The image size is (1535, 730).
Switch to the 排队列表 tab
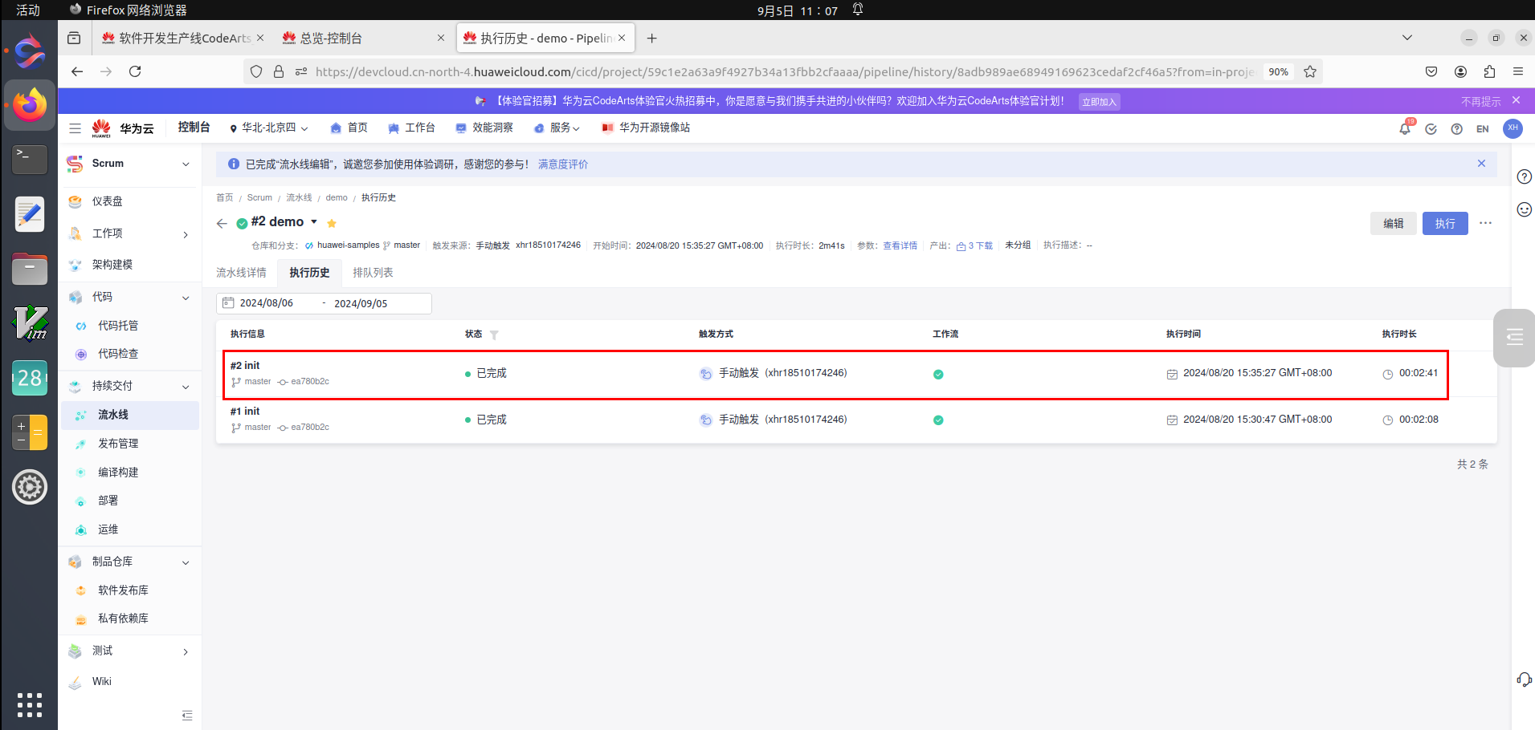373,273
